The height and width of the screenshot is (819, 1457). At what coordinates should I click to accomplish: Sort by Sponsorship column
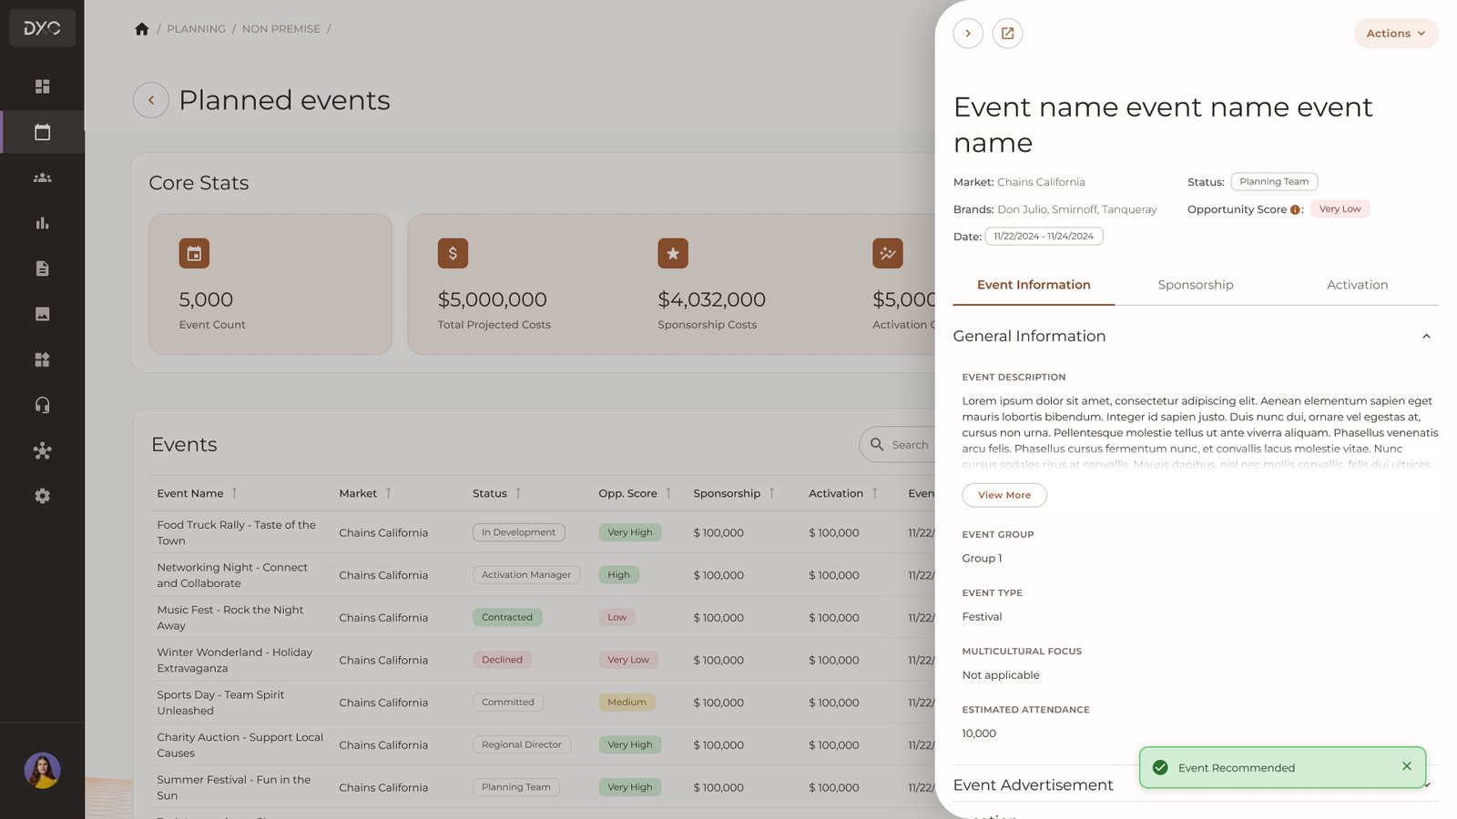point(771,492)
